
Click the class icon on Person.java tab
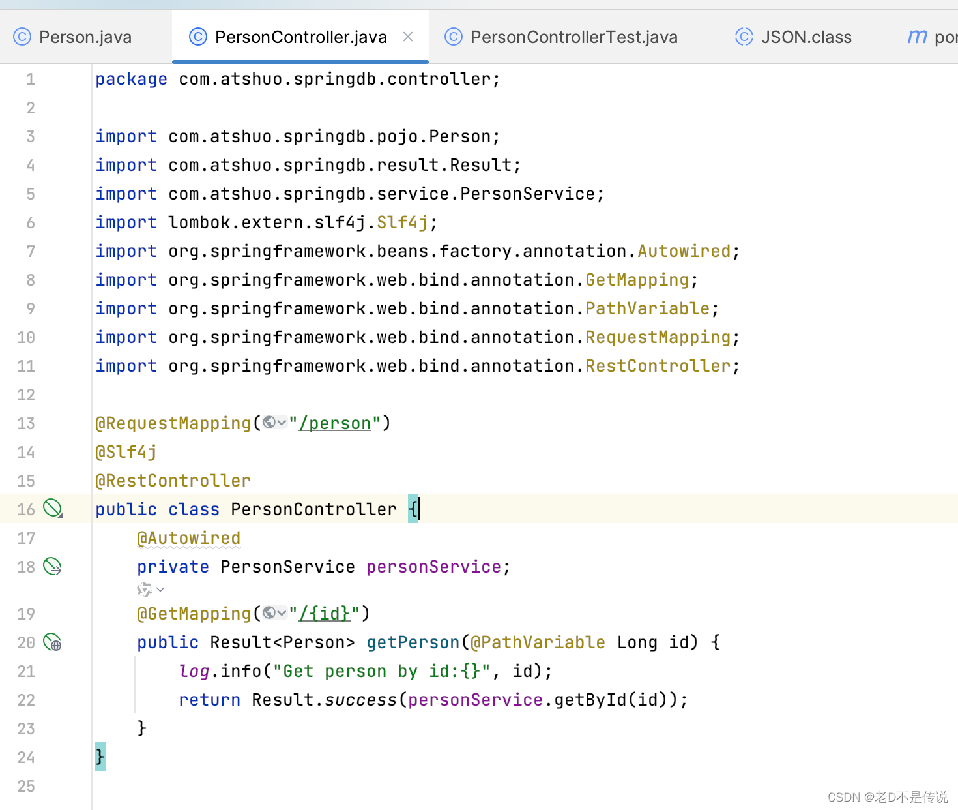(x=22, y=37)
